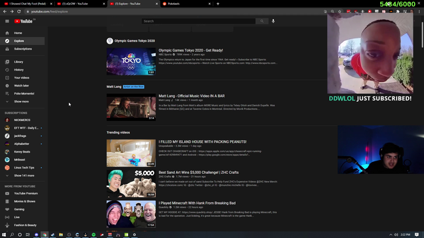Click the 'Matt Lang - Official Music Video IN A BAR' title
This screenshot has width=424, height=238.
tap(191, 96)
